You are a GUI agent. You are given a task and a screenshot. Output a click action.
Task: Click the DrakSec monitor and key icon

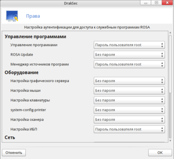[x=12, y=16]
